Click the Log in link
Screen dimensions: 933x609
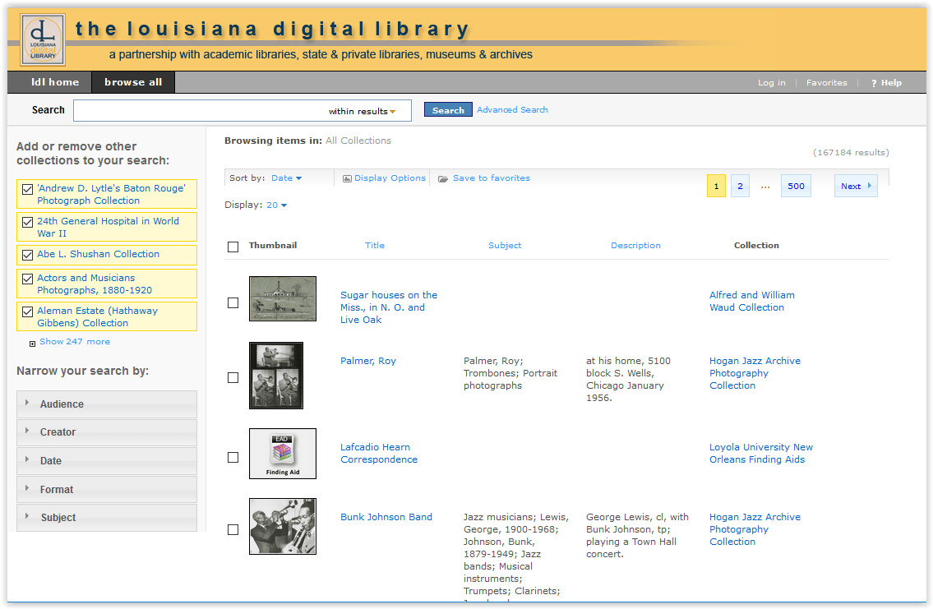(771, 82)
